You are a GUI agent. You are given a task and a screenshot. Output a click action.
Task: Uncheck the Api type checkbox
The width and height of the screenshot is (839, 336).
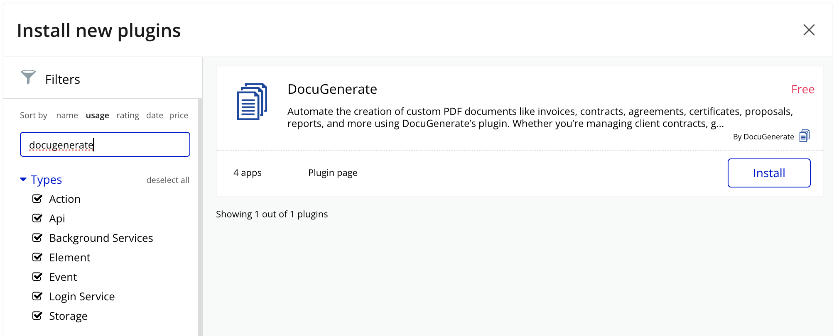coord(37,218)
